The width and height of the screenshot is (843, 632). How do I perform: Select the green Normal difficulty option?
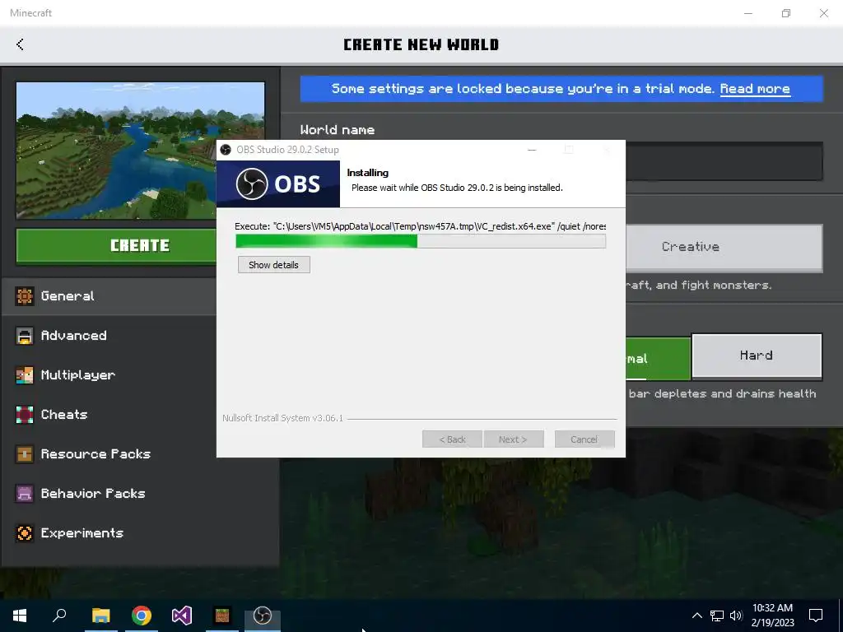click(x=658, y=359)
